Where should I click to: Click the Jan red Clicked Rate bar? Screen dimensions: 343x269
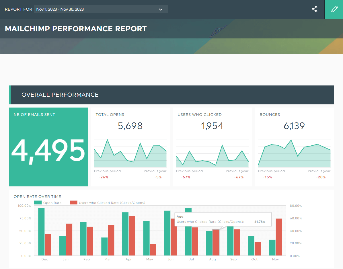coord(69,239)
